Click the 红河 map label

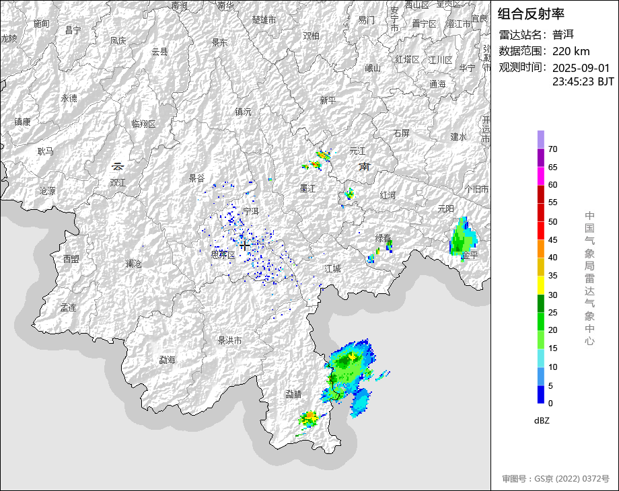pyautogui.click(x=388, y=195)
